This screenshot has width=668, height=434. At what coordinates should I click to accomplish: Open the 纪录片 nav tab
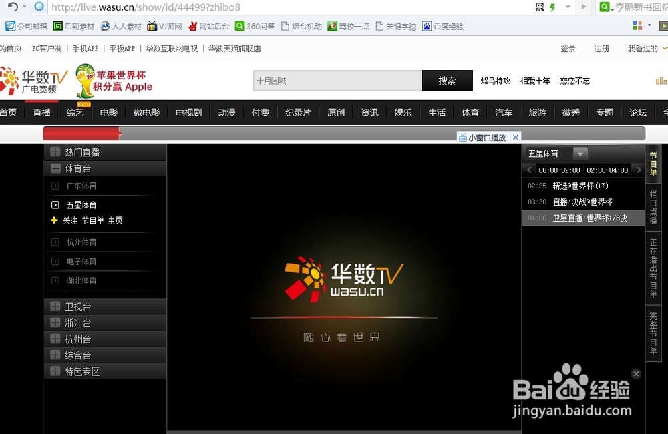(298, 112)
